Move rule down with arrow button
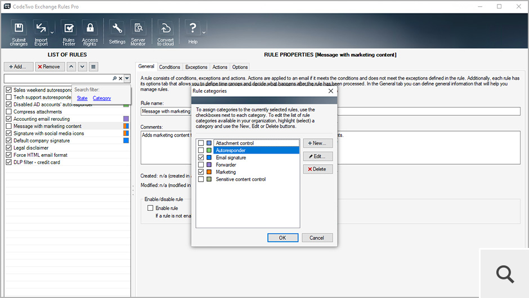529x298 pixels. (x=82, y=67)
